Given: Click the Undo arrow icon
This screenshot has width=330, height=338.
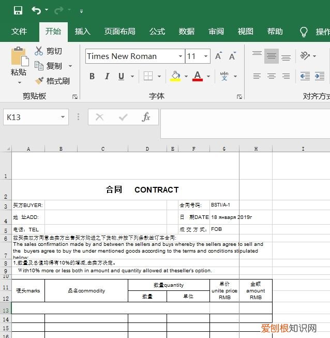Looking at the screenshot, I should [36, 10].
